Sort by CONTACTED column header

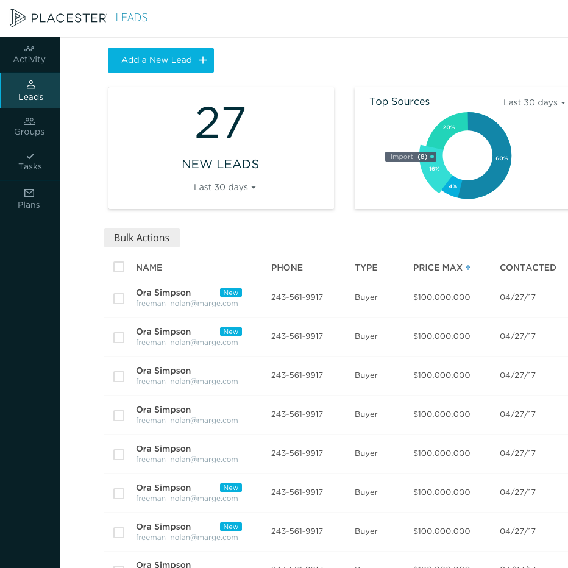[528, 268]
